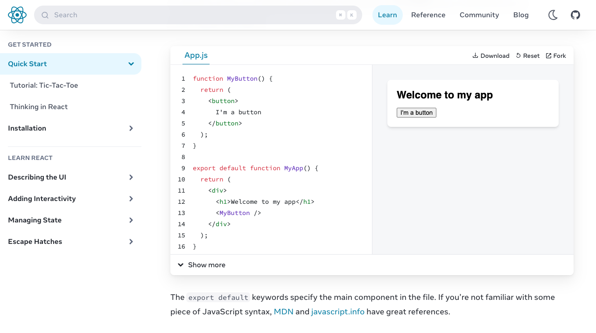Collapse the Quick Start section
Viewport: 596px width, 333px height.
(131, 64)
